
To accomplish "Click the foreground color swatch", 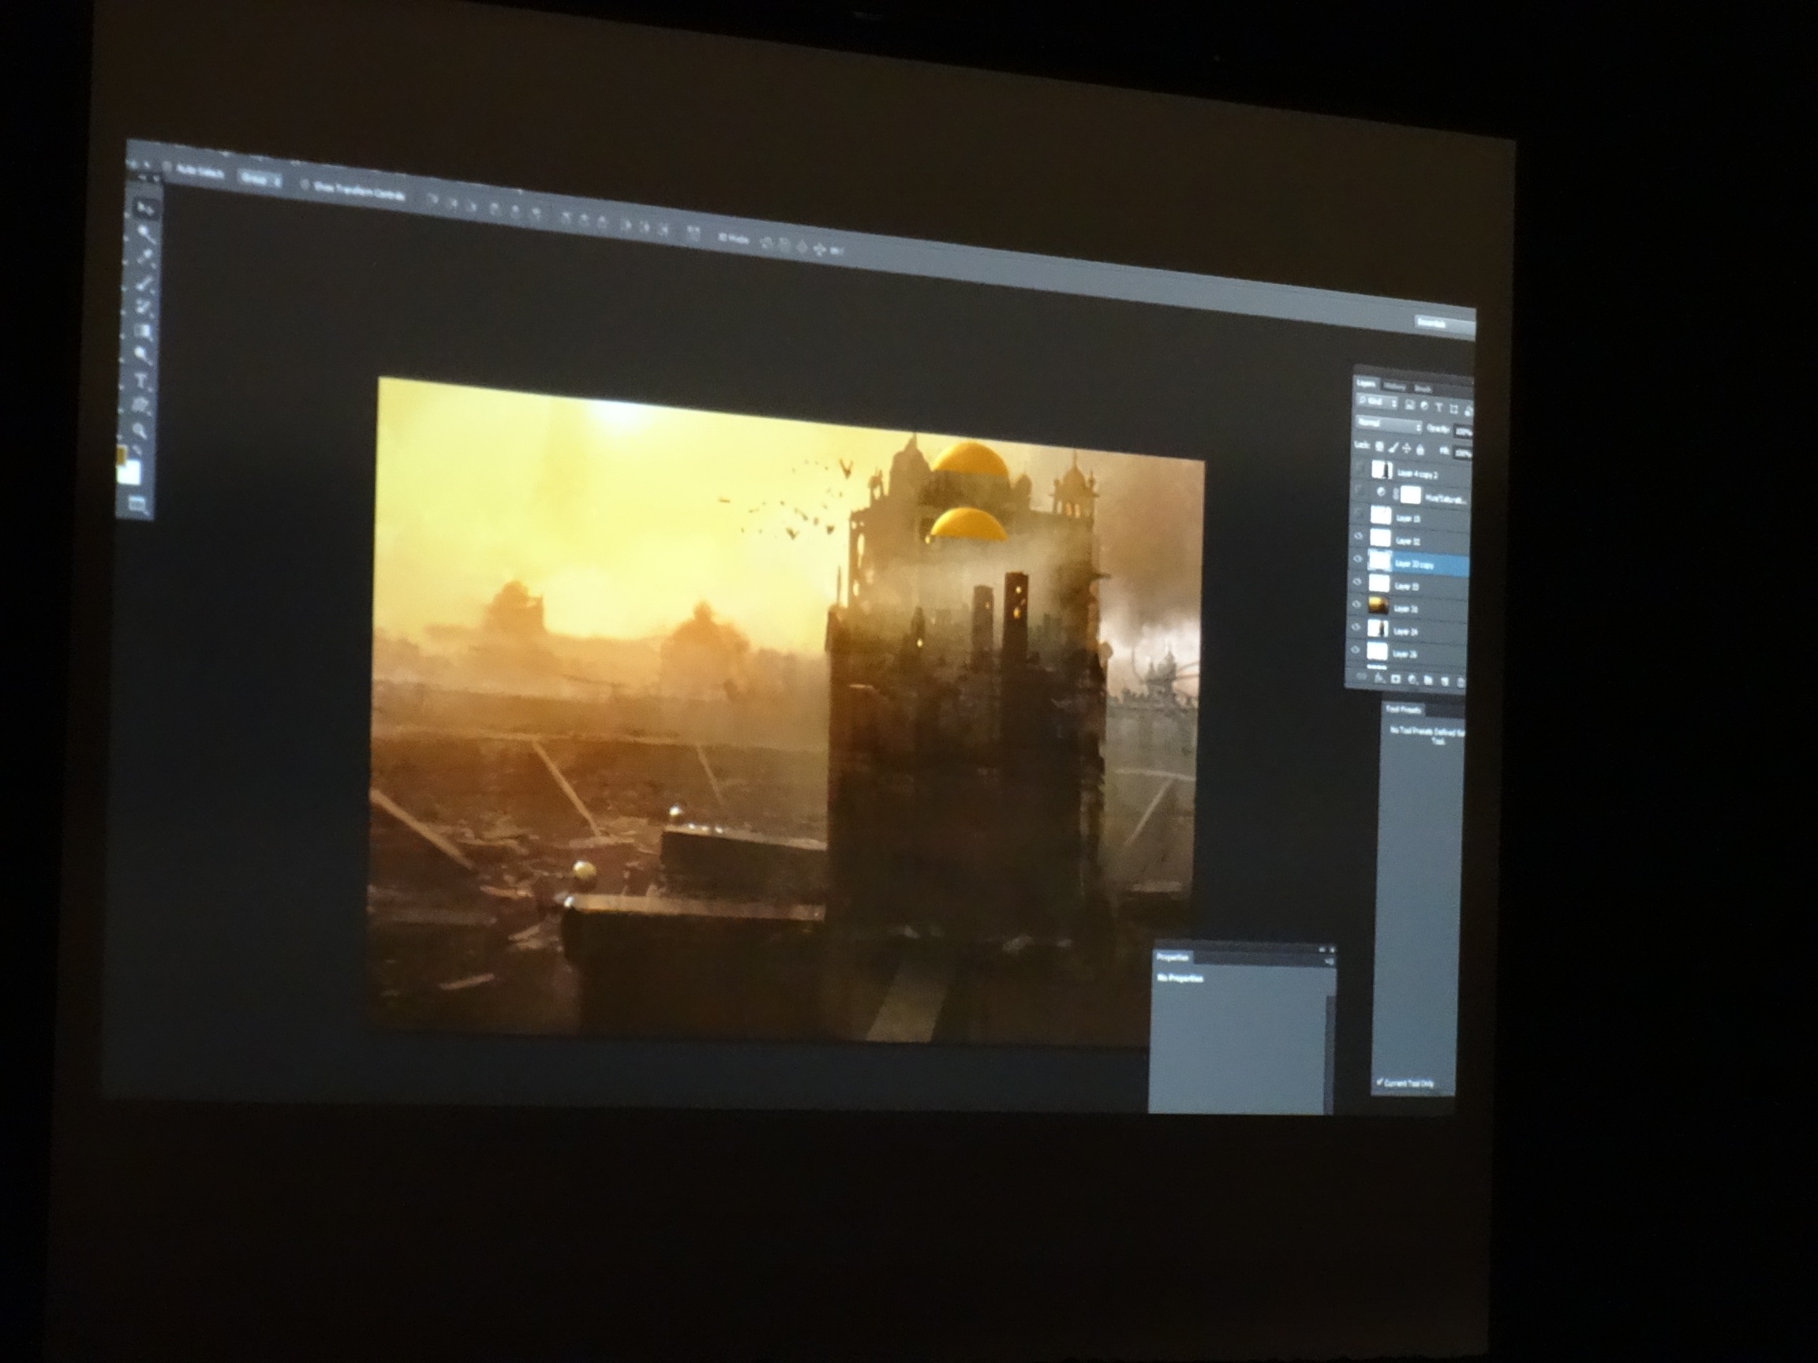I will (122, 455).
